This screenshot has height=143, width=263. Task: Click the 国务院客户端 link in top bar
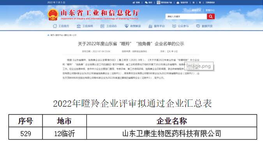164,2
